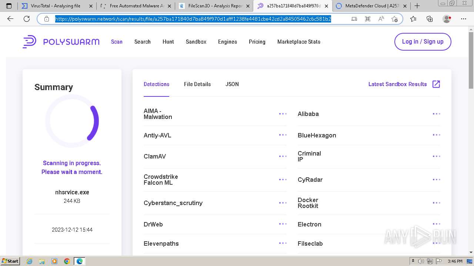Activate the Read Aloud icon
The width and height of the screenshot is (474, 266).
381,19
